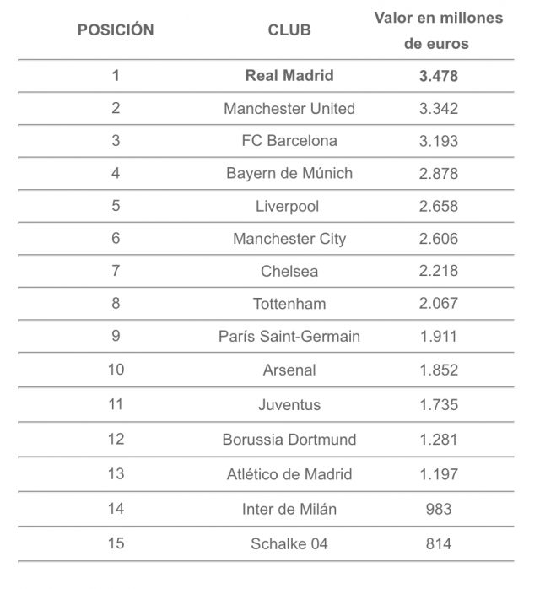Viewport: 540px width, 589px height.
Task: Click the Inter de Milán cell
Action: (289, 509)
